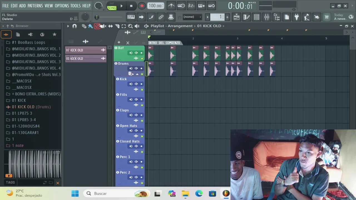Open the TOOLS menu
Viewport: 356px width, 200px height.
pos(75,6)
